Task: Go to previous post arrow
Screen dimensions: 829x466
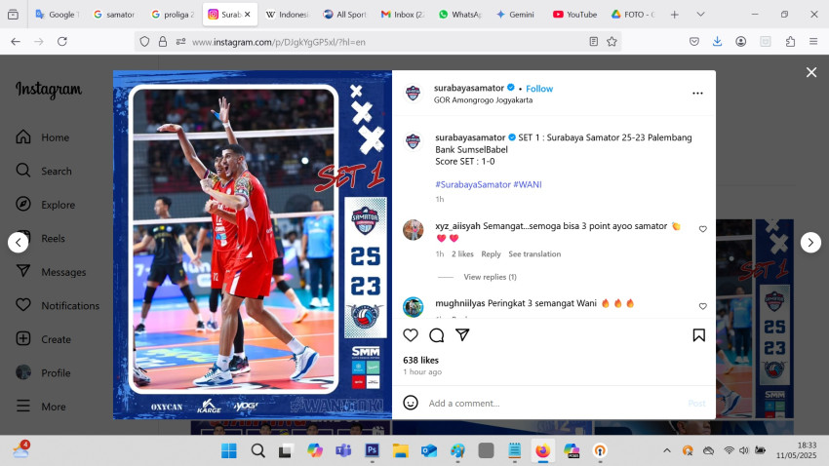Action: 18,243
